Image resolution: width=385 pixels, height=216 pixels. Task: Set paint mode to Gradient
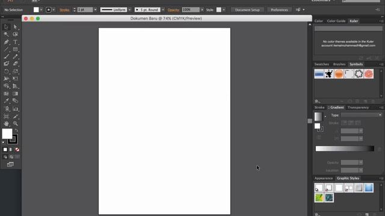[11, 149]
